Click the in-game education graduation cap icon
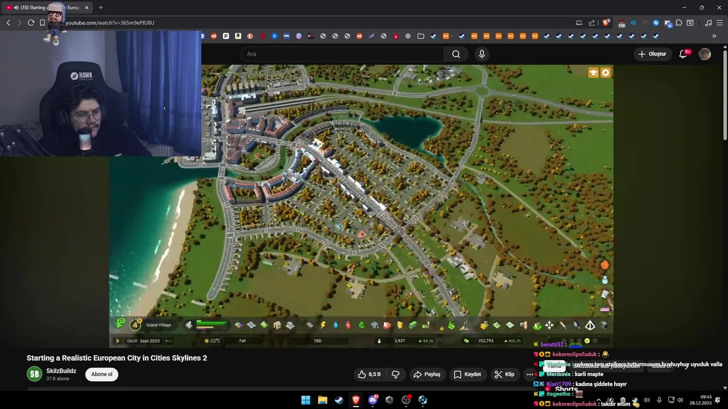Viewport: 728px width, 409px height. tap(375, 325)
